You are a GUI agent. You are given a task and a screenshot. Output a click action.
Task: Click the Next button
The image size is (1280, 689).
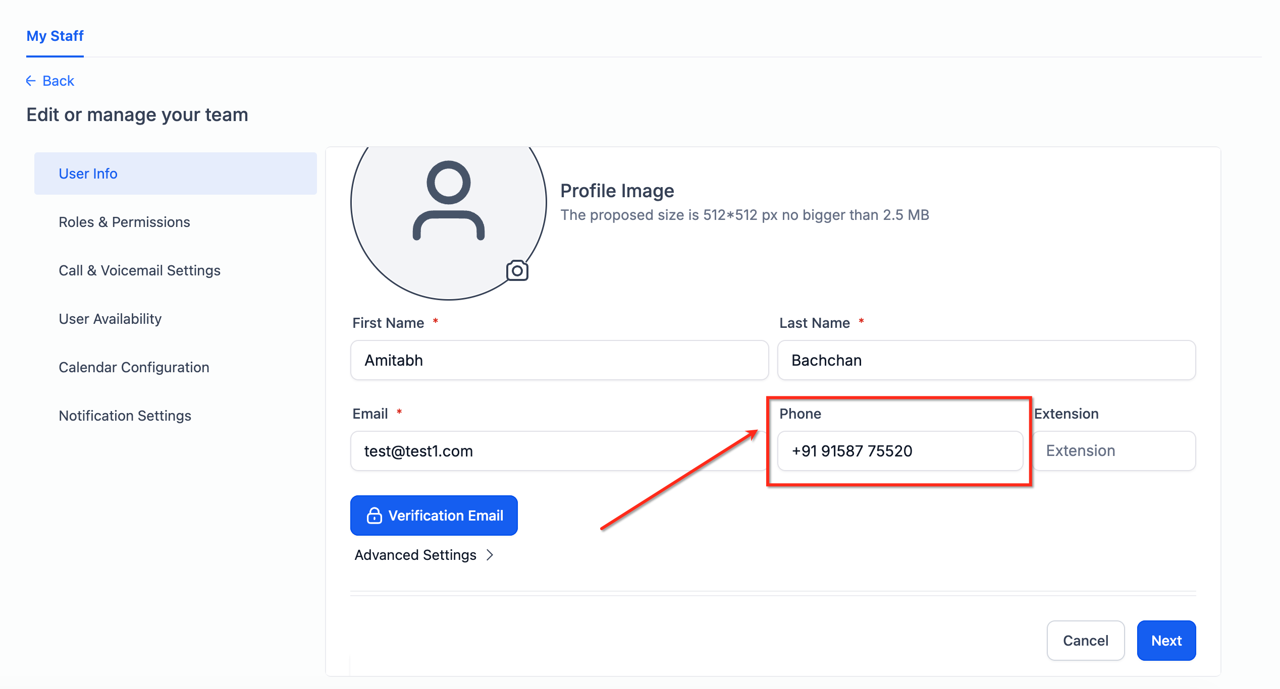click(x=1166, y=641)
